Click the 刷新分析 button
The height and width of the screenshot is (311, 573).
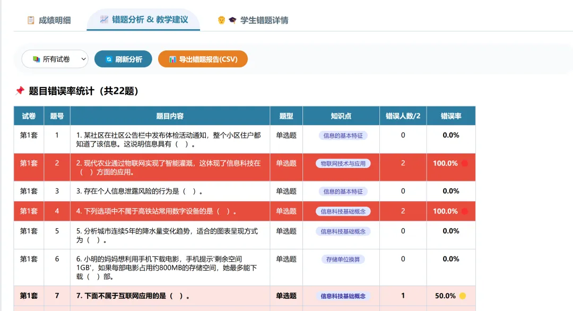(123, 59)
